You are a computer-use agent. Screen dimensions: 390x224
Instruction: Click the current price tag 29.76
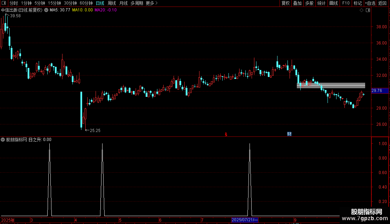380,91
